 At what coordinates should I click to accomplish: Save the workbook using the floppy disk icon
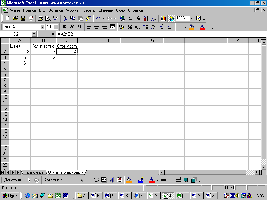[x=23, y=18]
